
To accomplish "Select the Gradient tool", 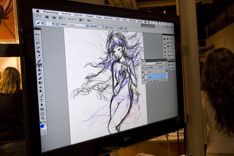I will (x=41, y=83).
